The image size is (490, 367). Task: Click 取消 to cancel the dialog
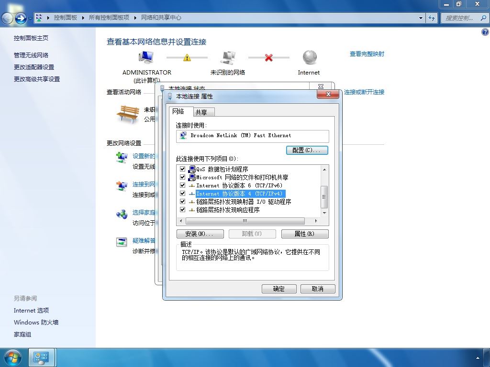click(x=318, y=289)
